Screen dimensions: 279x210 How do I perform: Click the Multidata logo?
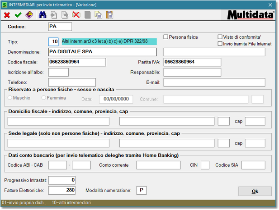[251, 15]
